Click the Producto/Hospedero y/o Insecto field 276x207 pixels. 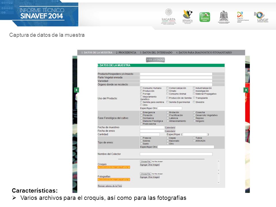coord(176,74)
